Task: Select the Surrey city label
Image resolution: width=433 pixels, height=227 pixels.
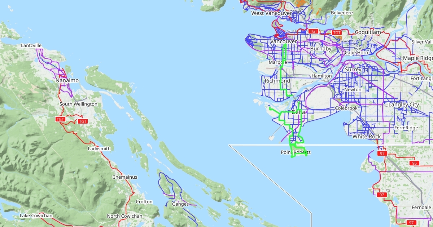Action: (x=353, y=70)
